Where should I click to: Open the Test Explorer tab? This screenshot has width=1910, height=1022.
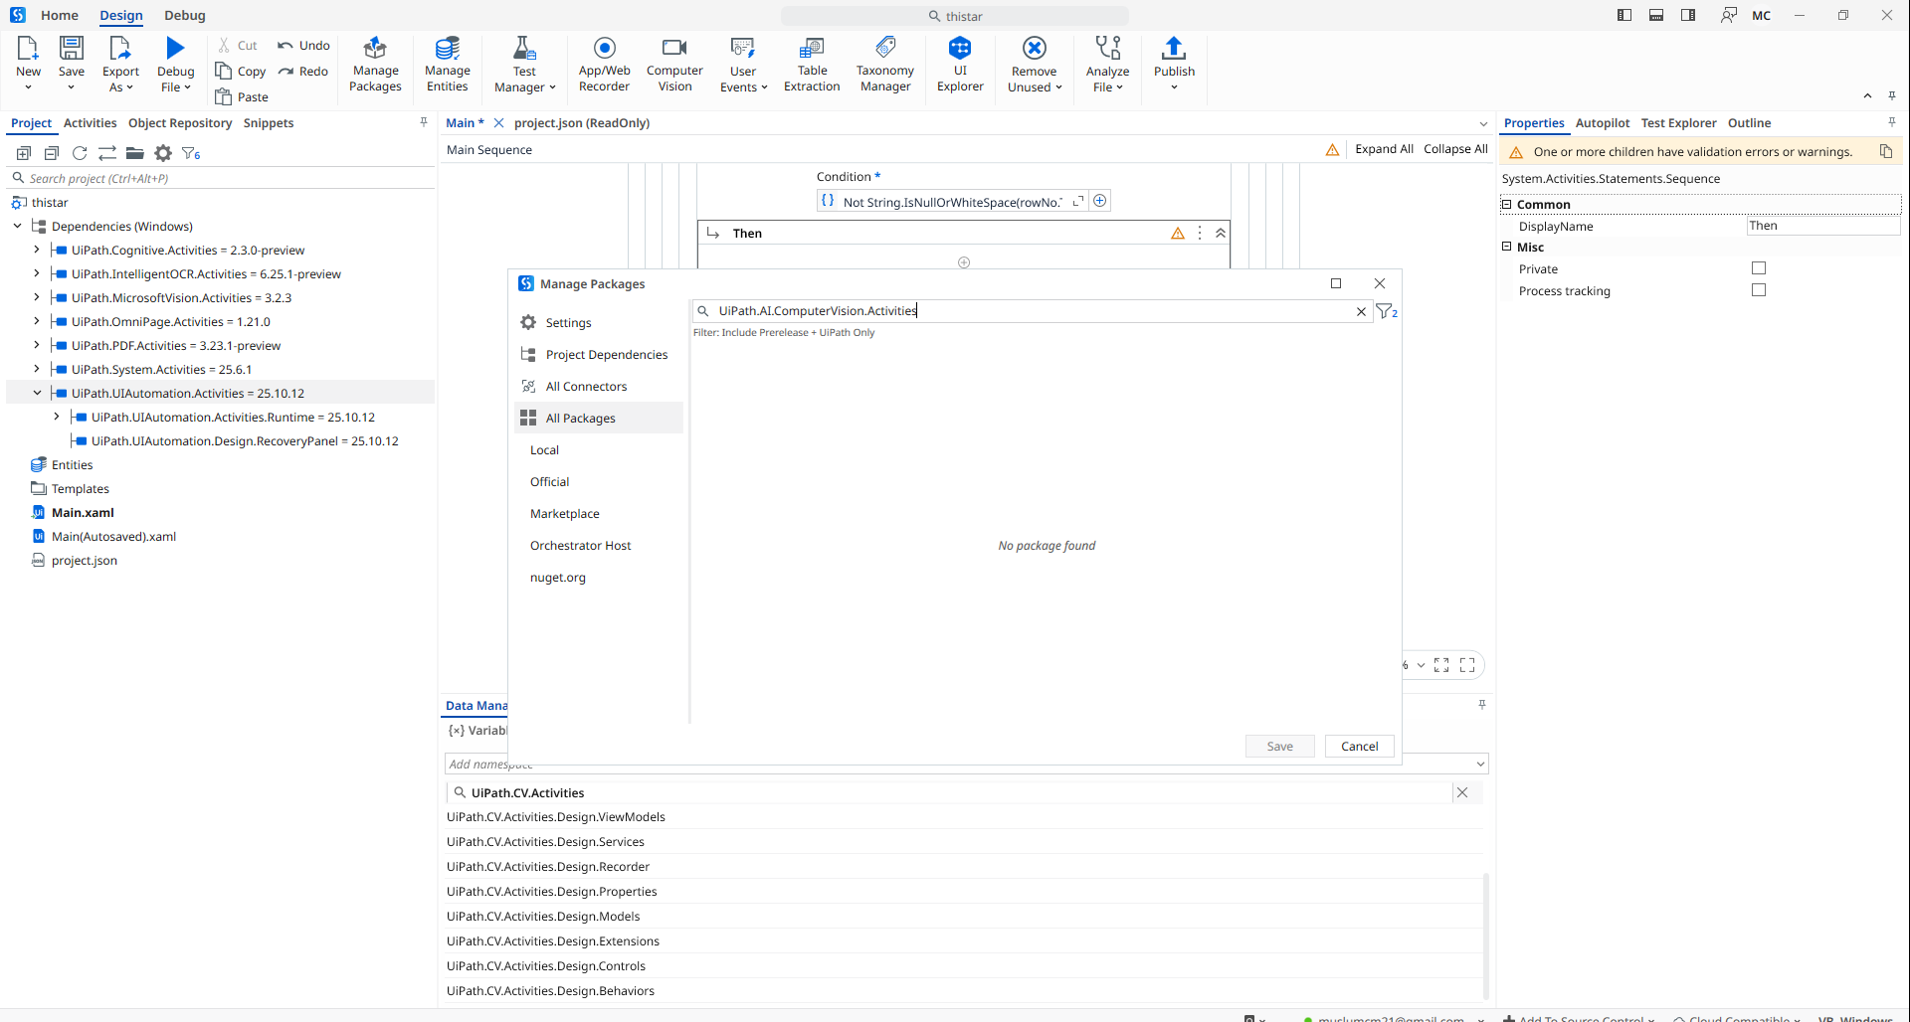point(1678,122)
